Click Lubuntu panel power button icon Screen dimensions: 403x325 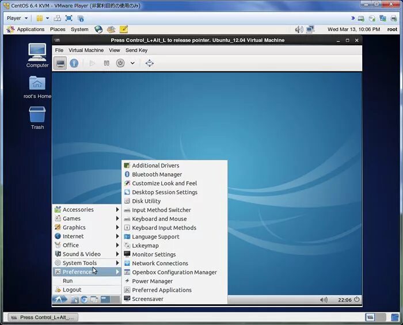[357, 300]
